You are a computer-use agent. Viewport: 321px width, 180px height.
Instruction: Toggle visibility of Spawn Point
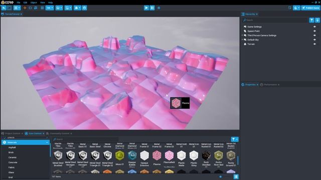[x=314, y=31]
